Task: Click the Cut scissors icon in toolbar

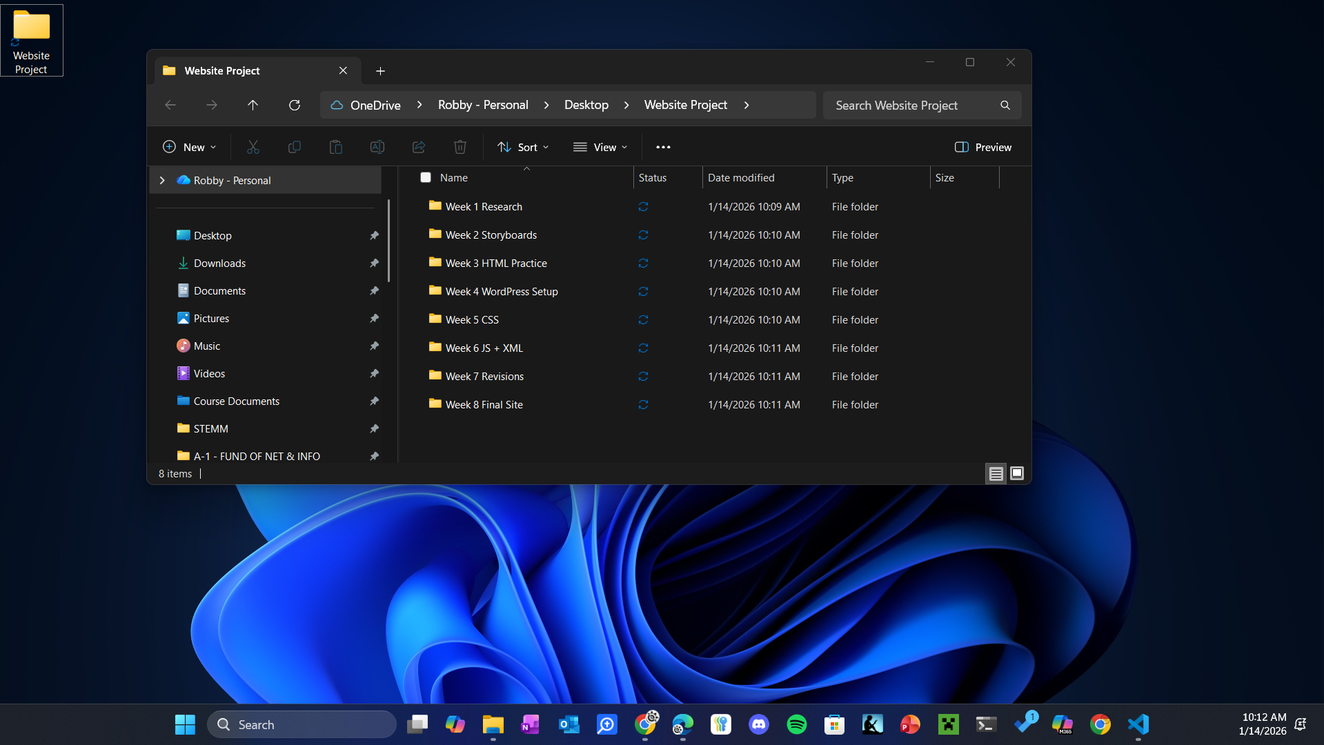Action: 253,147
